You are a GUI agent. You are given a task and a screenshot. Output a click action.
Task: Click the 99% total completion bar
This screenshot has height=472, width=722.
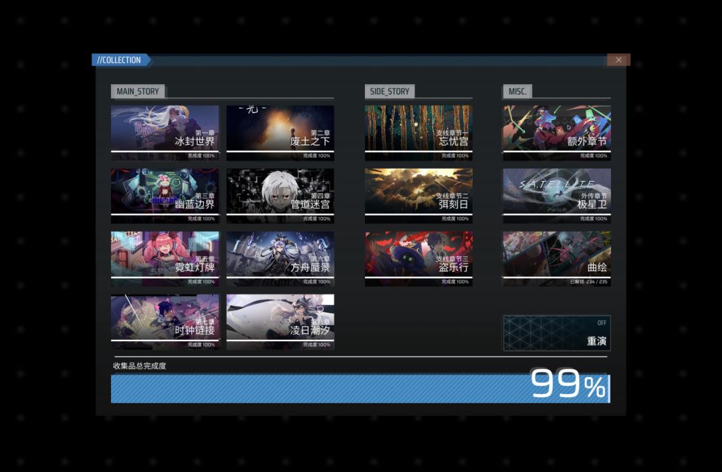[360, 389]
